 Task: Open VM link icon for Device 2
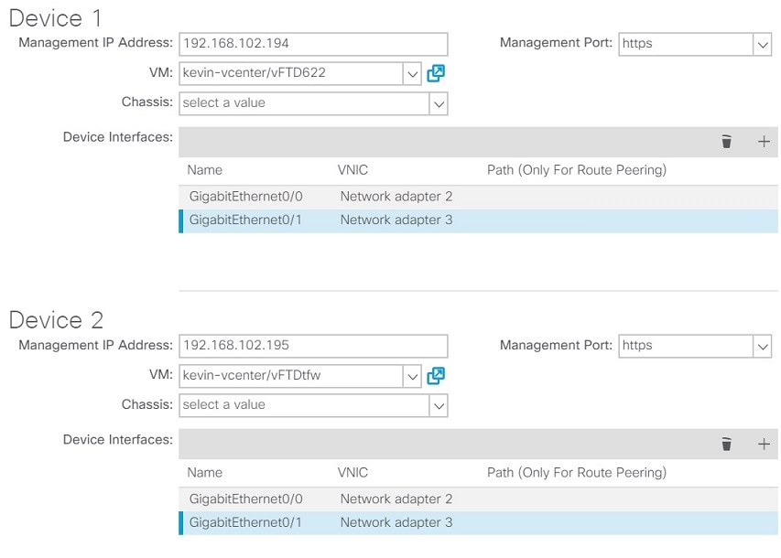[x=436, y=376]
